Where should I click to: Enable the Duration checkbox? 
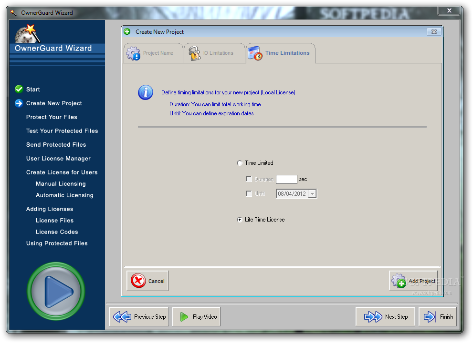click(249, 179)
